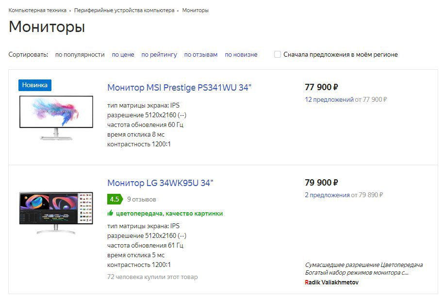Open 12 предложений link for MSI

pos(329,99)
